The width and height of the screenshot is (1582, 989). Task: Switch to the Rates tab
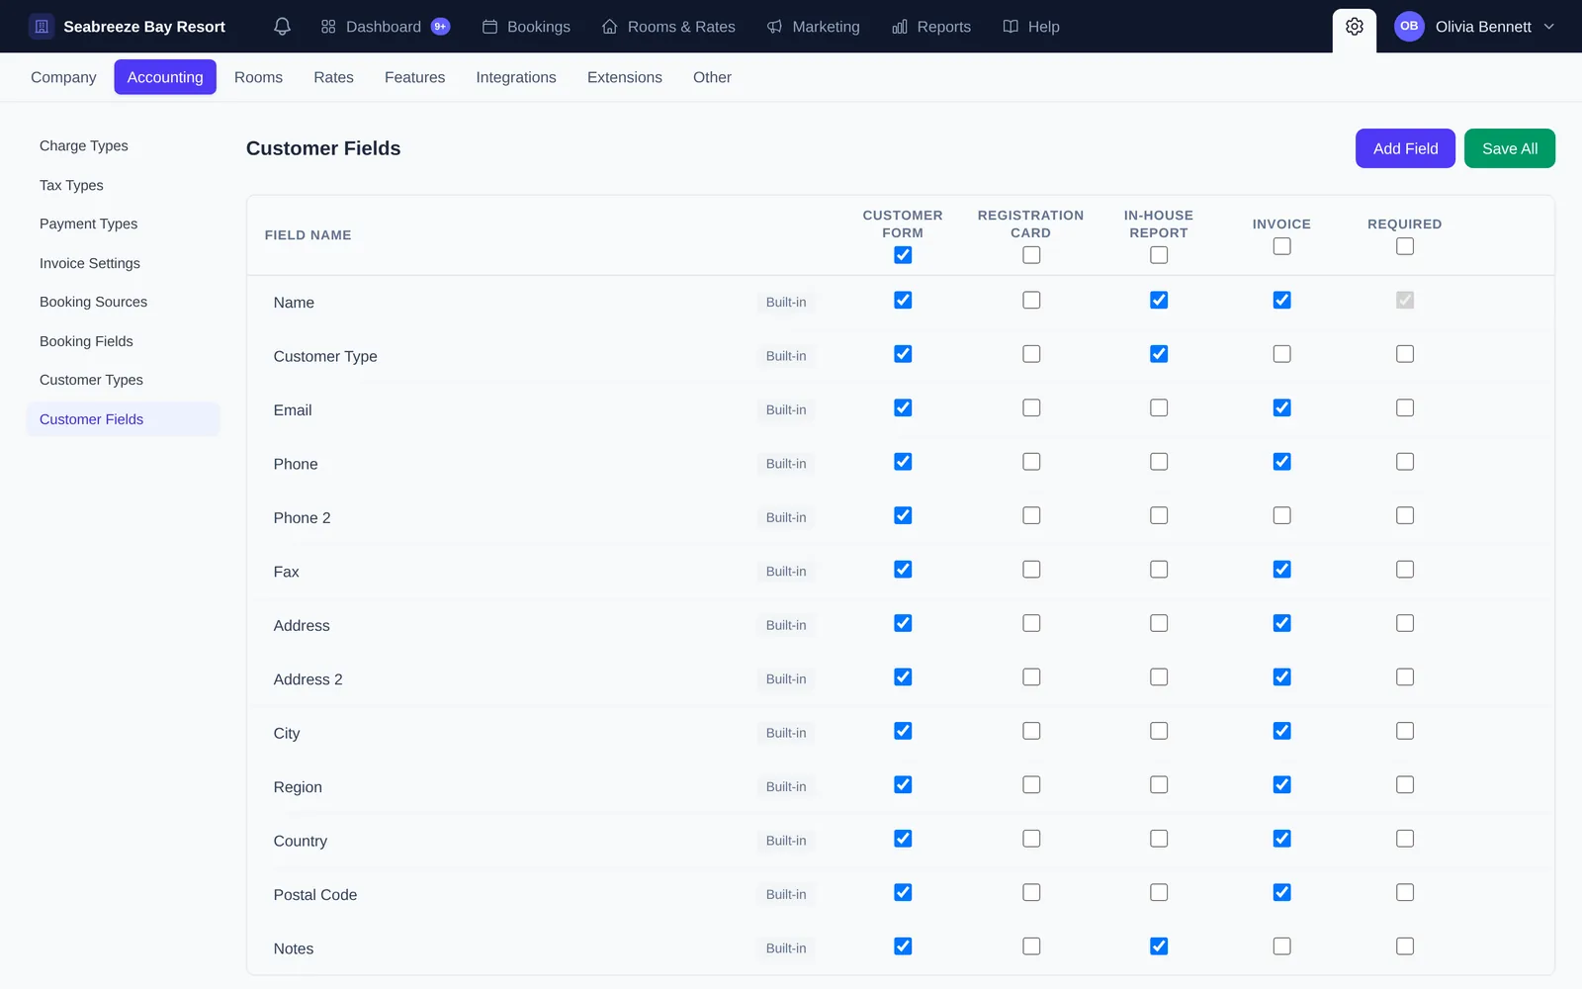tap(333, 77)
